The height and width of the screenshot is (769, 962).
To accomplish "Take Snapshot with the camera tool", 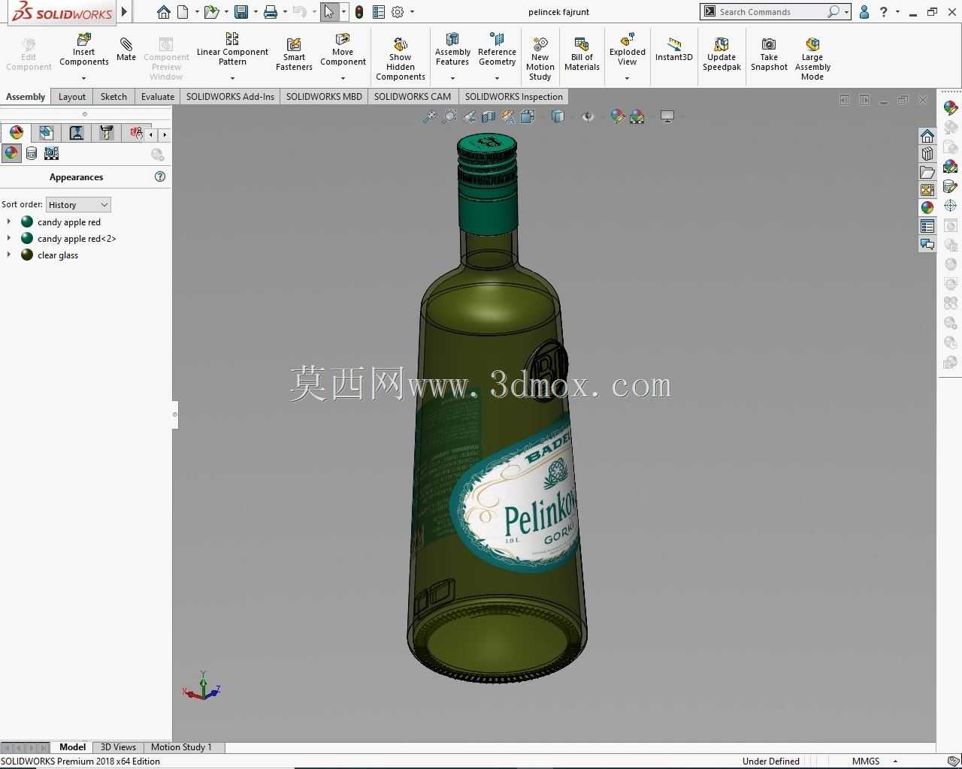I will tap(769, 55).
